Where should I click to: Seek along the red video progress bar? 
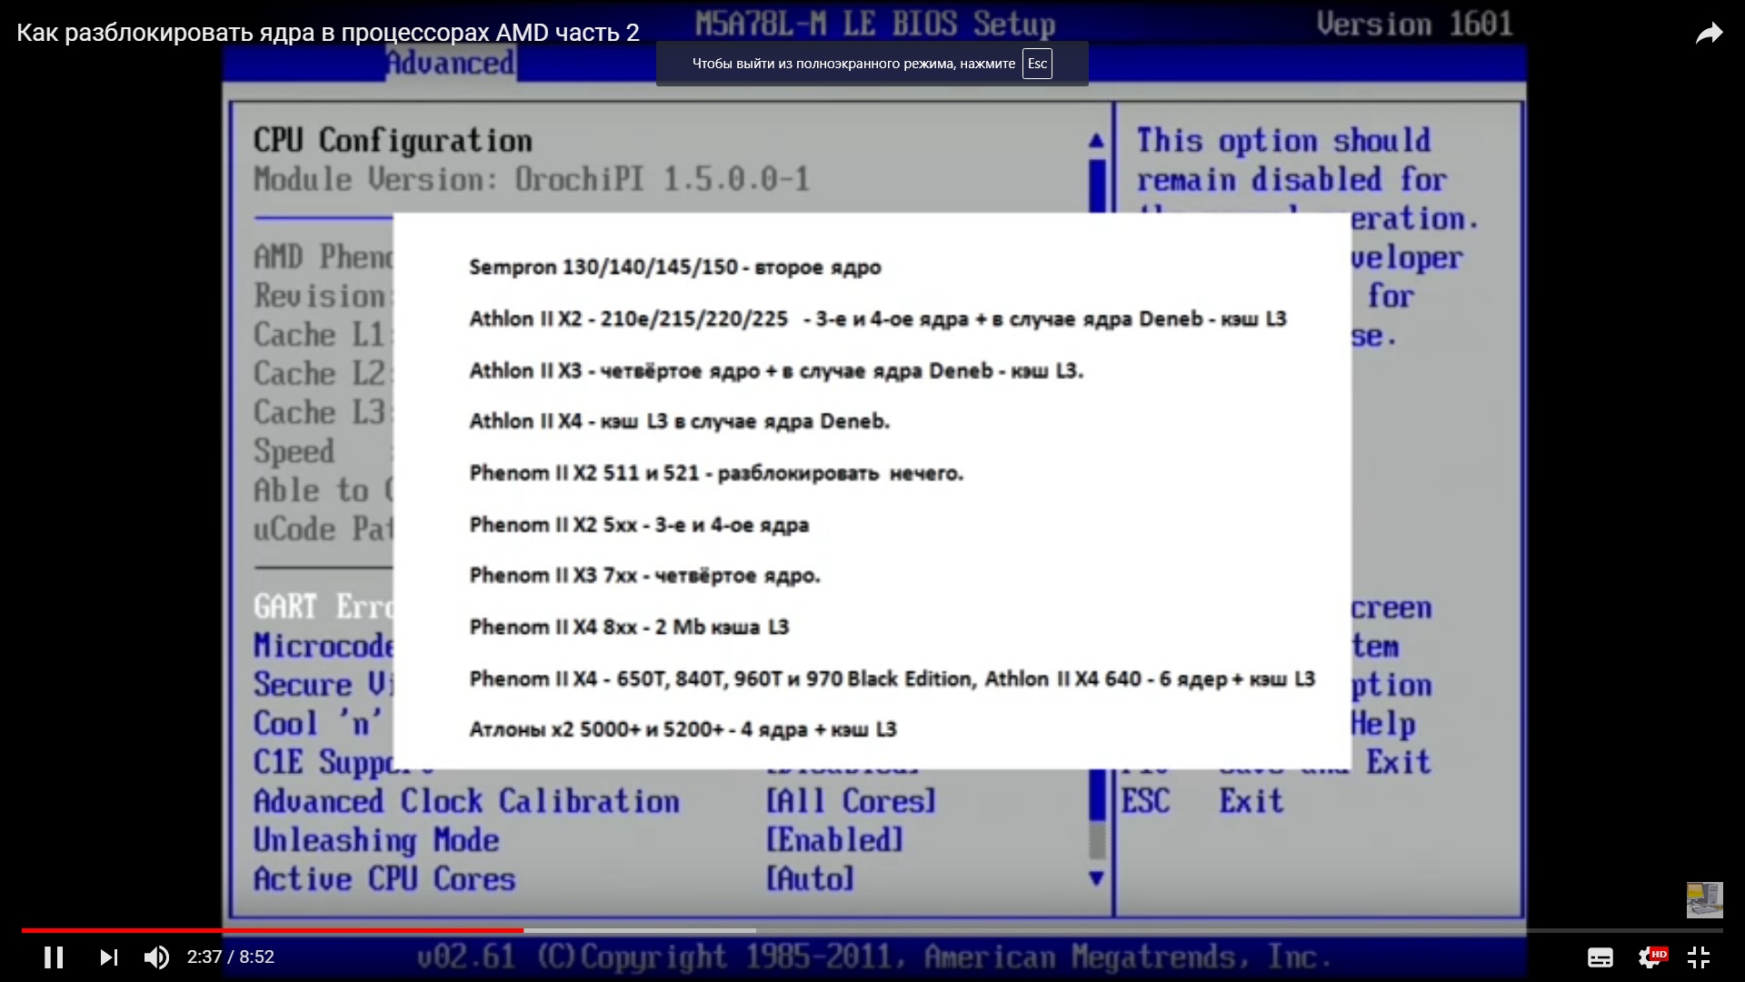(273, 930)
